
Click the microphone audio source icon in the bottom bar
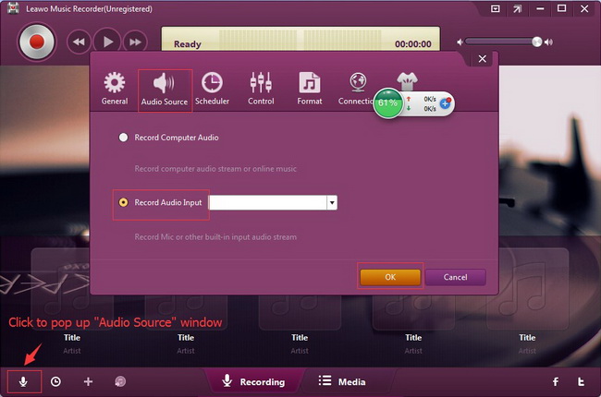23,381
